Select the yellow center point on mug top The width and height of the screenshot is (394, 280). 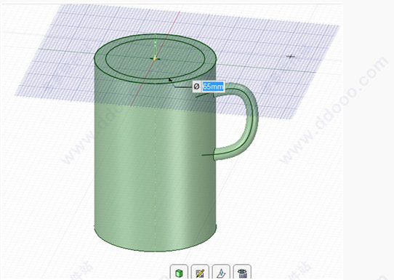tap(156, 59)
